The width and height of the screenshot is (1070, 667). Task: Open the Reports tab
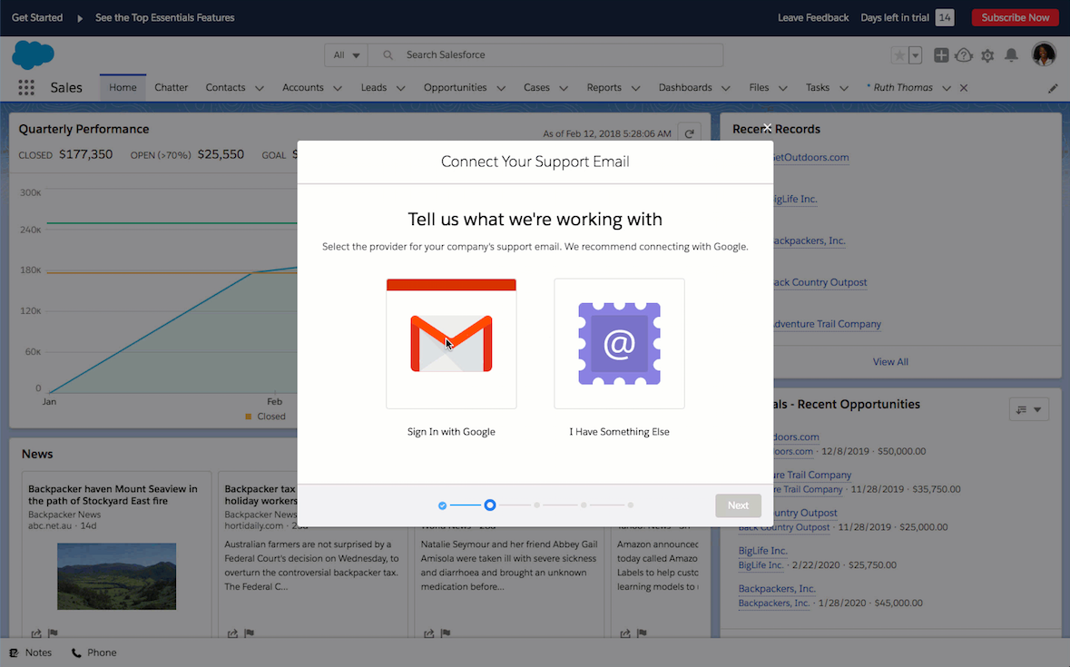point(604,88)
